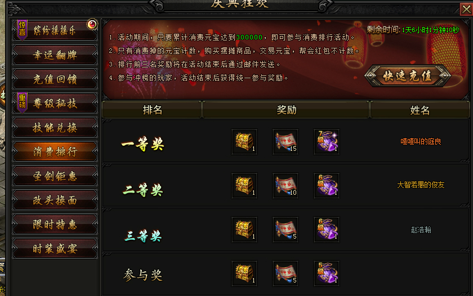Click third prize golden treasure chest icon
This screenshot has height=296, width=473.
244,230
